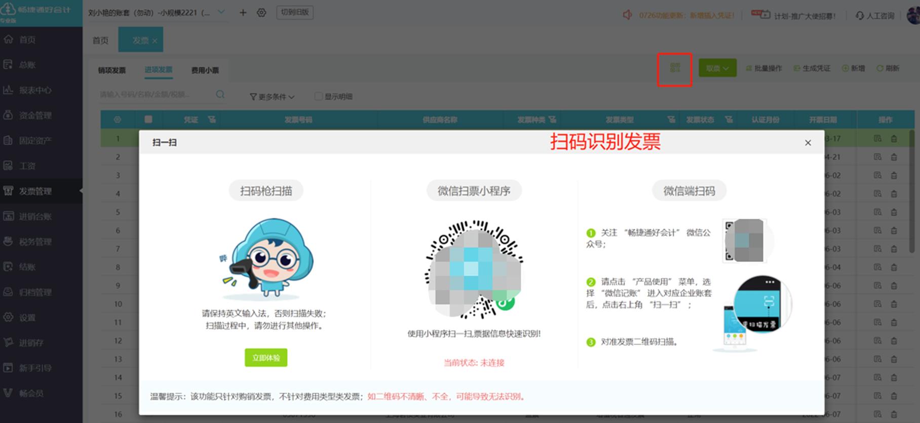
Task: Switch to the 费用小票 tab
Action: [205, 70]
